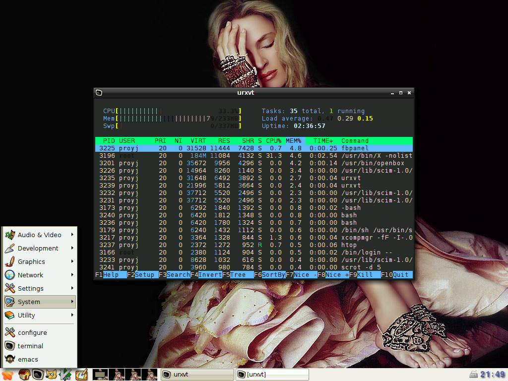Expand arrow next to Graphics
The width and height of the screenshot is (508, 381).
point(72,261)
